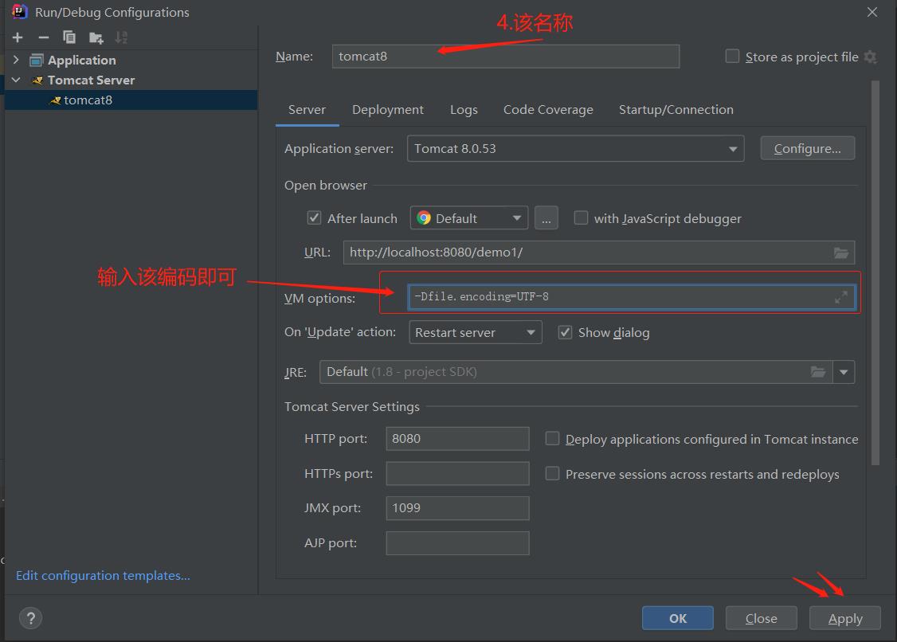
Task: Open the Default browser dropdown
Action: click(x=469, y=218)
